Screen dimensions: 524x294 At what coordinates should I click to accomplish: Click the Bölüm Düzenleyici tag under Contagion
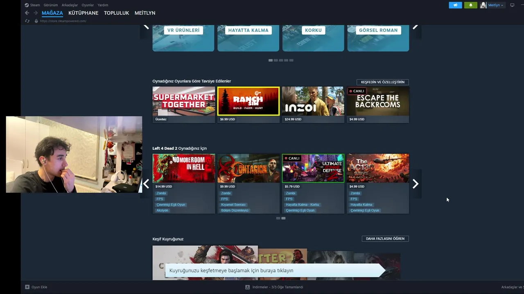tap(235, 210)
